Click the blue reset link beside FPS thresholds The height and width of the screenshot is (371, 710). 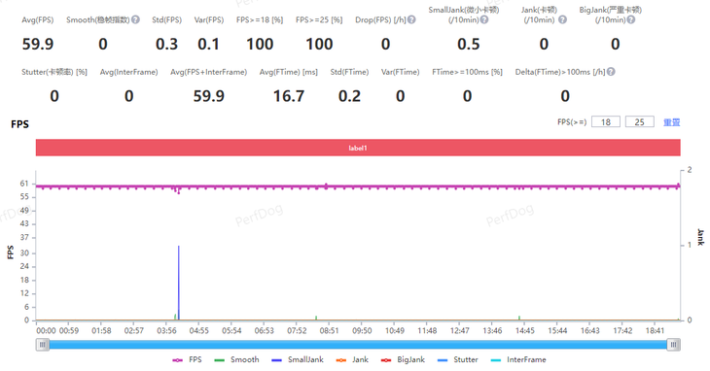pos(671,122)
